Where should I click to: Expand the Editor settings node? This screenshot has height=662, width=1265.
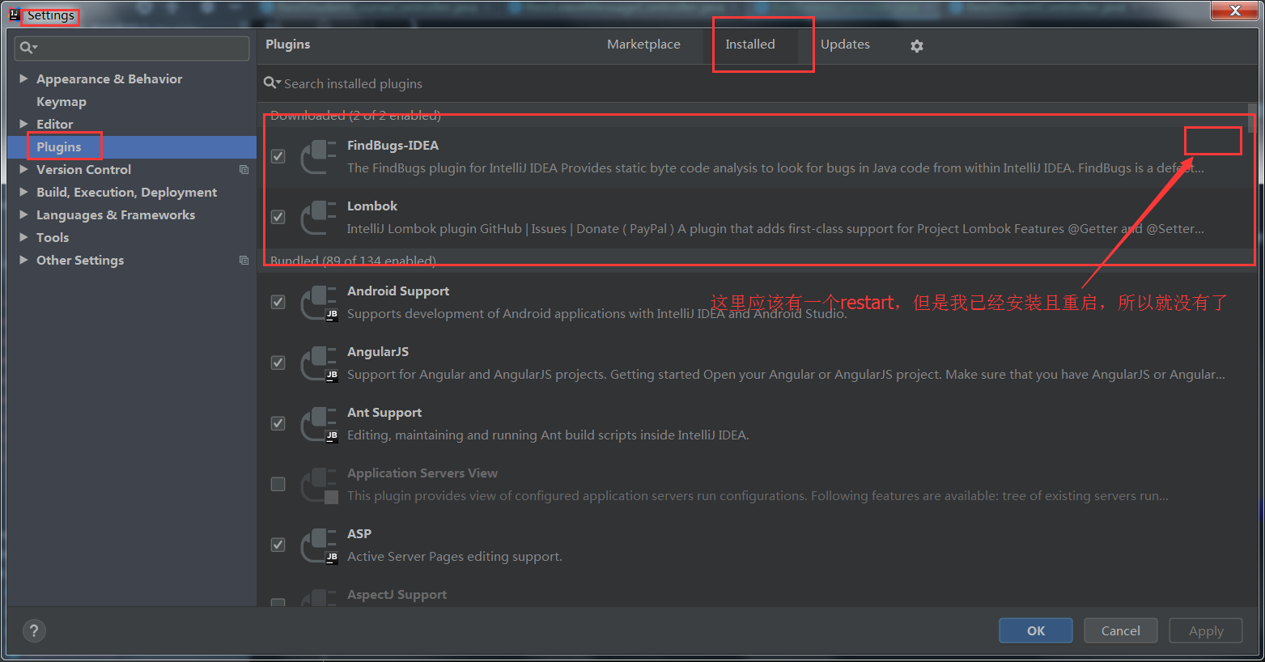(23, 124)
